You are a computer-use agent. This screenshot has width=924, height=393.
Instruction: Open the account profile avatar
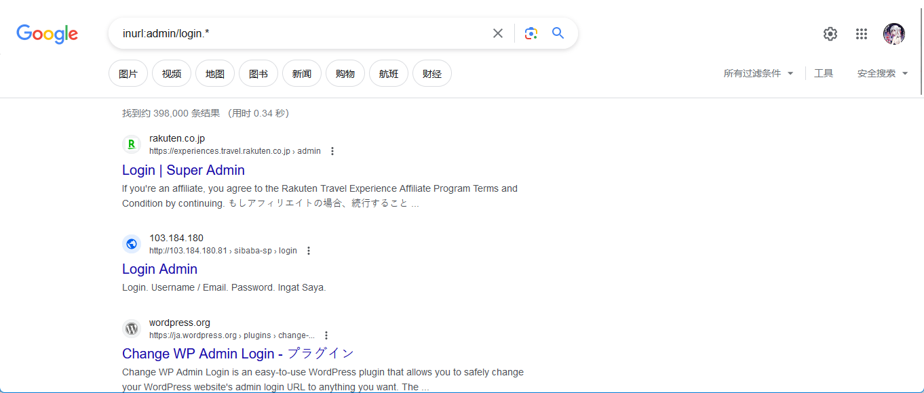[894, 34]
